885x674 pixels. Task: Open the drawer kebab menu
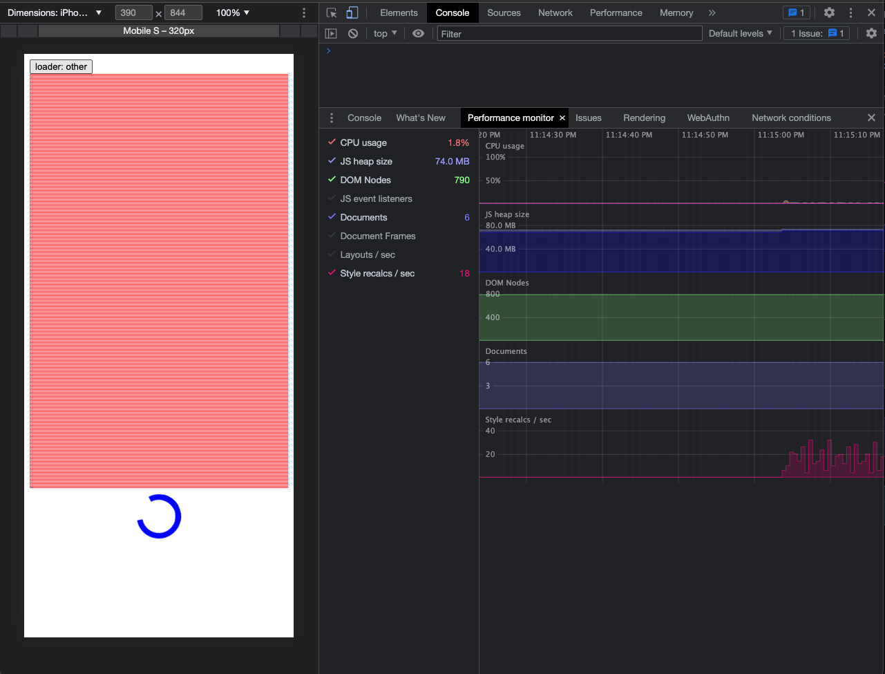tap(332, 118)
